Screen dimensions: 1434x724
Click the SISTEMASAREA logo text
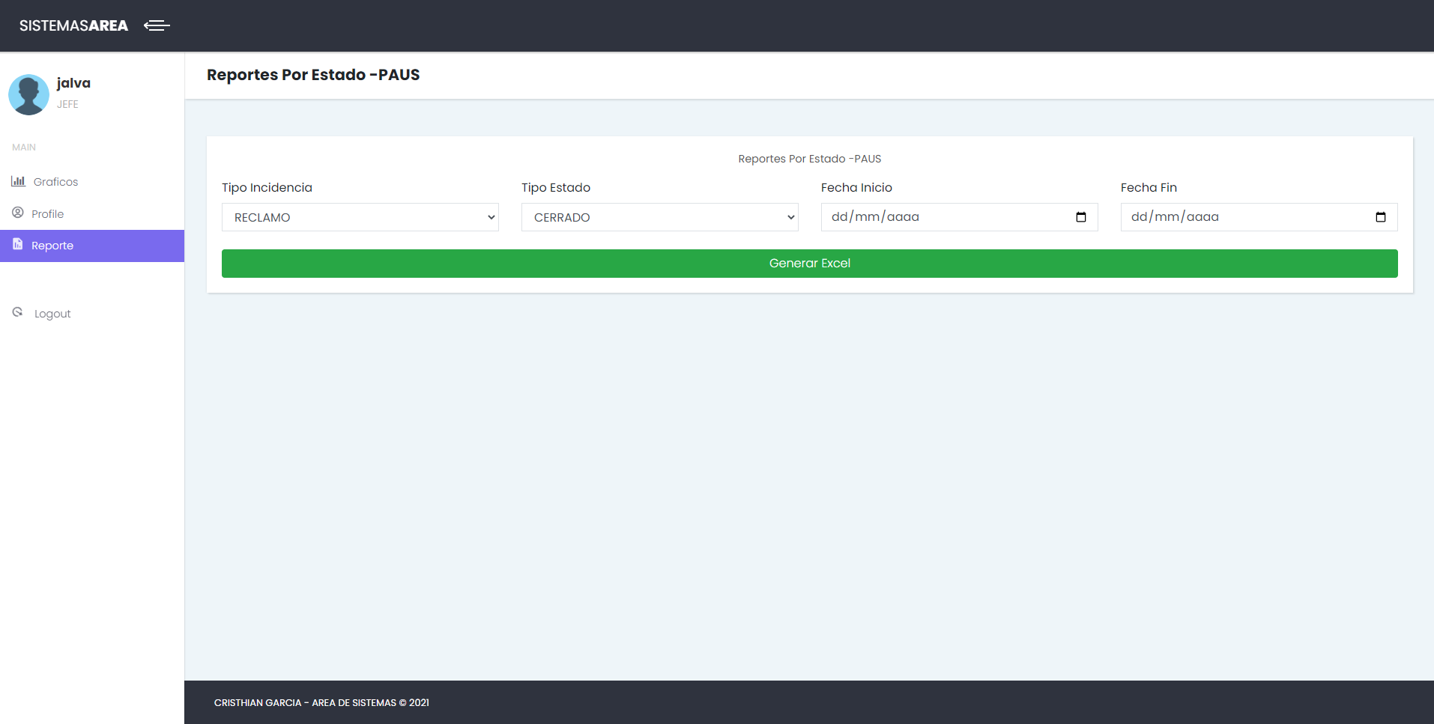[73, 25]
